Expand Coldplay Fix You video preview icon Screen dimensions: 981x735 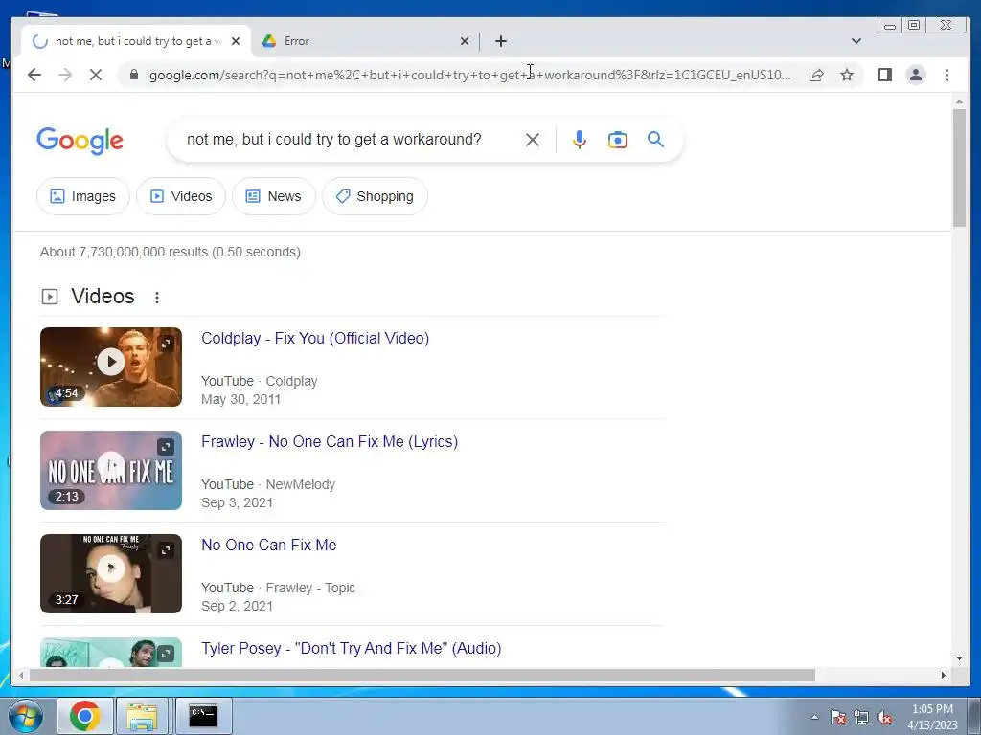point(166,344)
